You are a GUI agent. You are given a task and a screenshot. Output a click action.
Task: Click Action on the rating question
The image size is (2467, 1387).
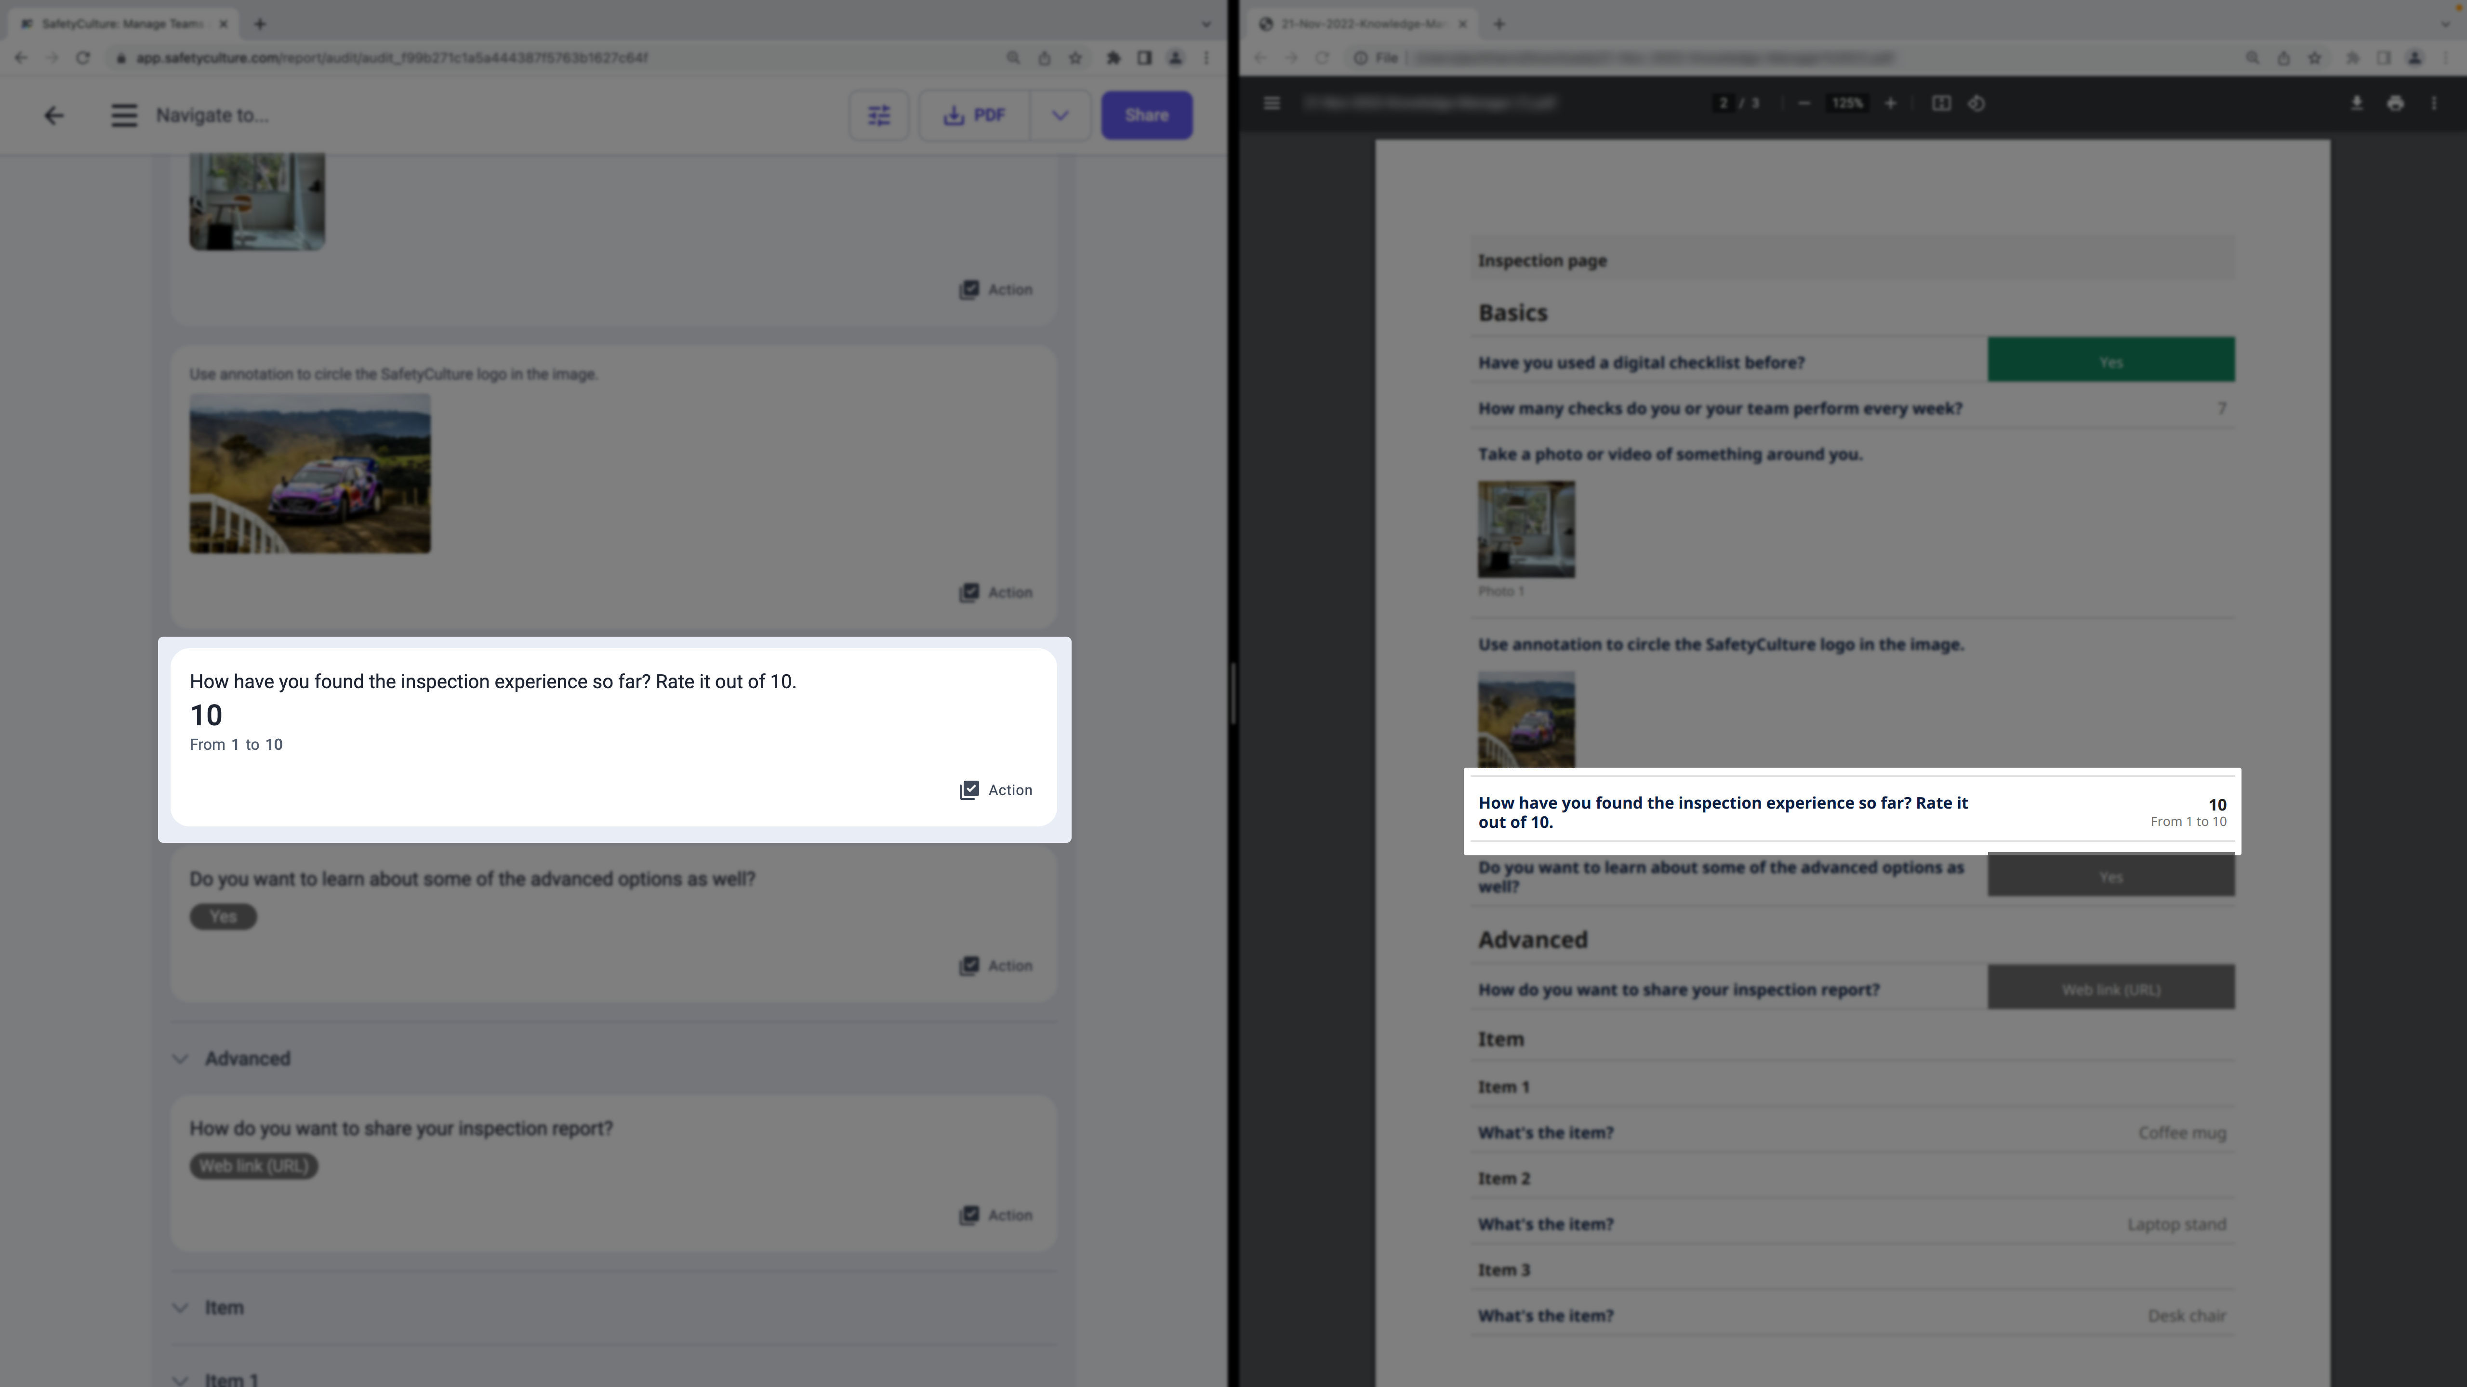coord(996,790)
